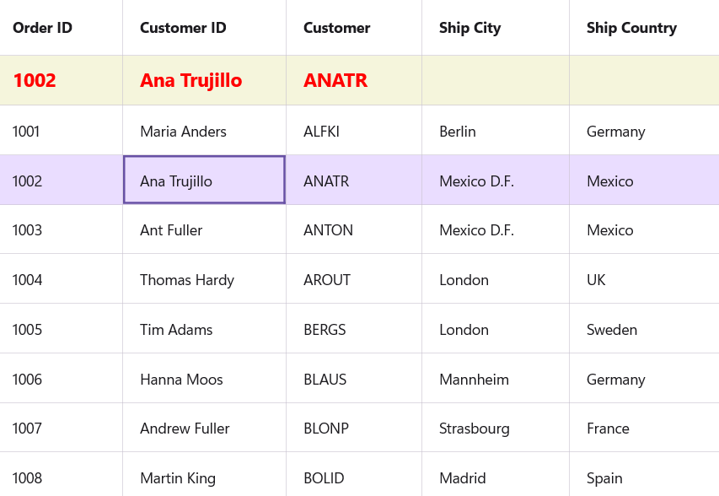Select the AROUT customer cell

[x=327, y=280]
